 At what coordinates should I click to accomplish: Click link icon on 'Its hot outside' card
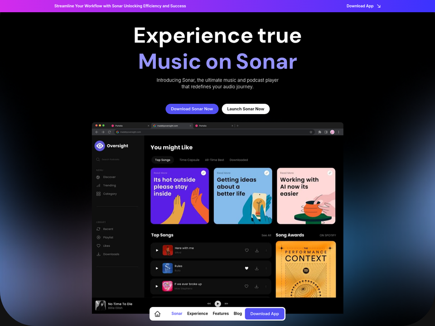point(203,173)
